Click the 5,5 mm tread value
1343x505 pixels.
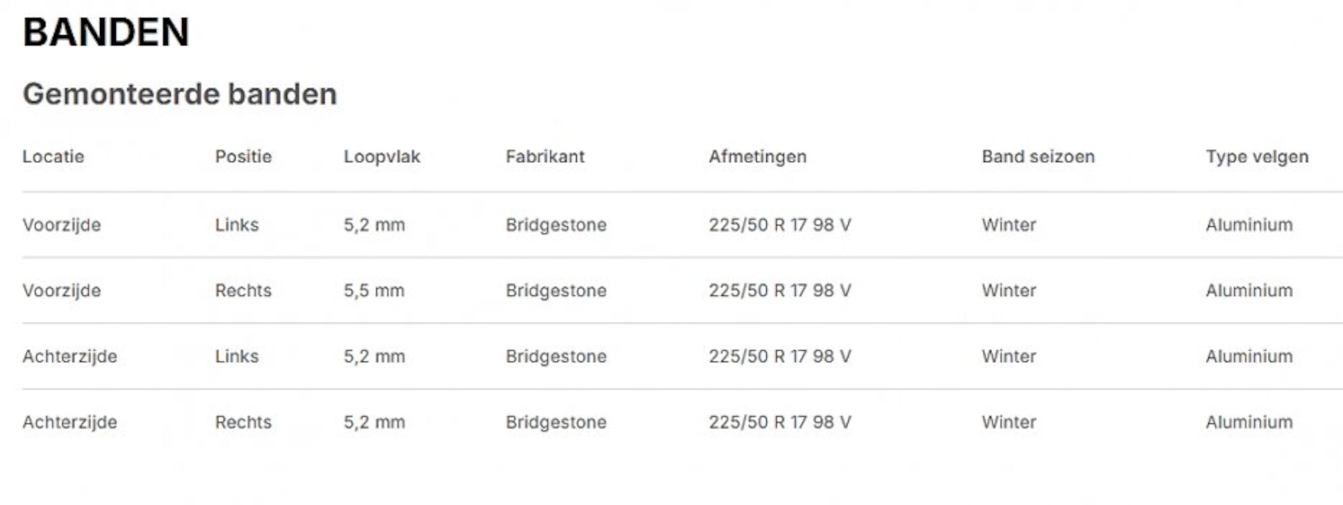tap(374, 291)
